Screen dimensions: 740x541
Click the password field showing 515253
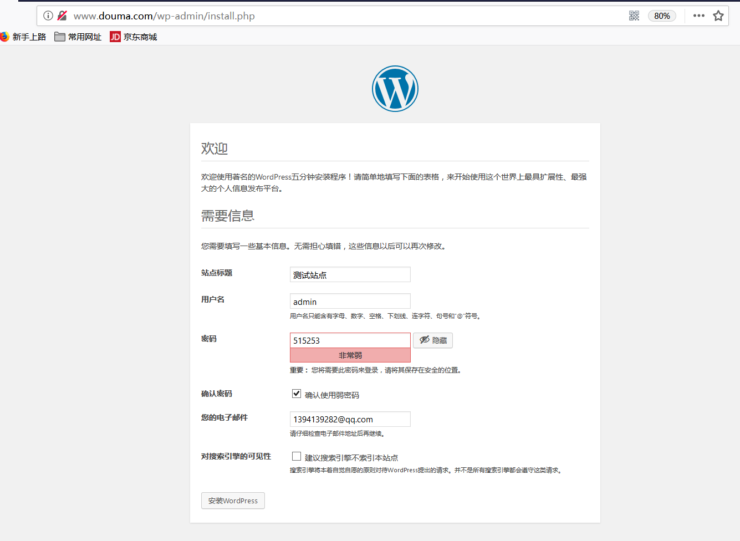[x=350, y=340]
